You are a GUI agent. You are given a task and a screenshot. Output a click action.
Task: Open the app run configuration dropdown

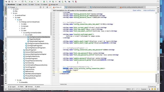(32, 2)
